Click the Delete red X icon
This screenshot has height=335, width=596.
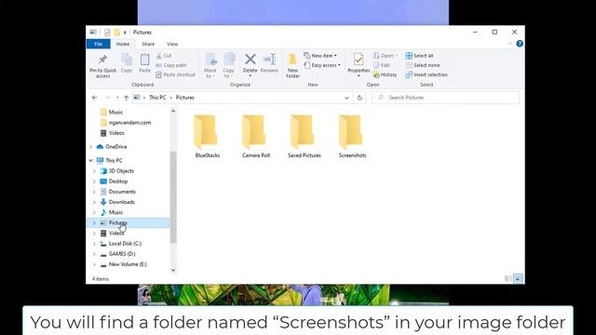point(251,60)
